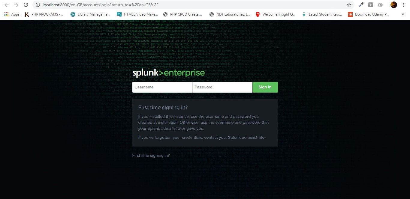Open the PHP PROGRAMS bookmark

coord(44,14)
